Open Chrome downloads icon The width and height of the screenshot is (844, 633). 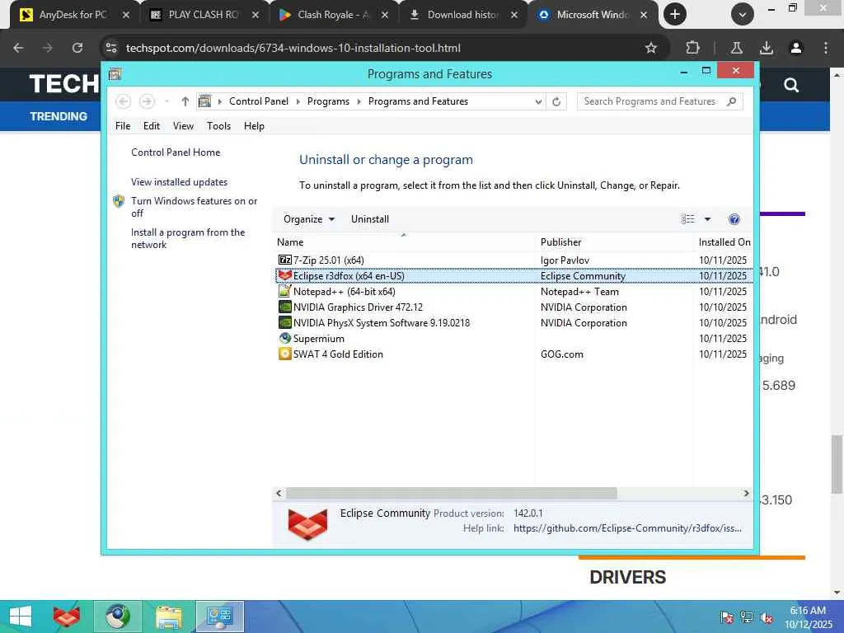[767, 48]
